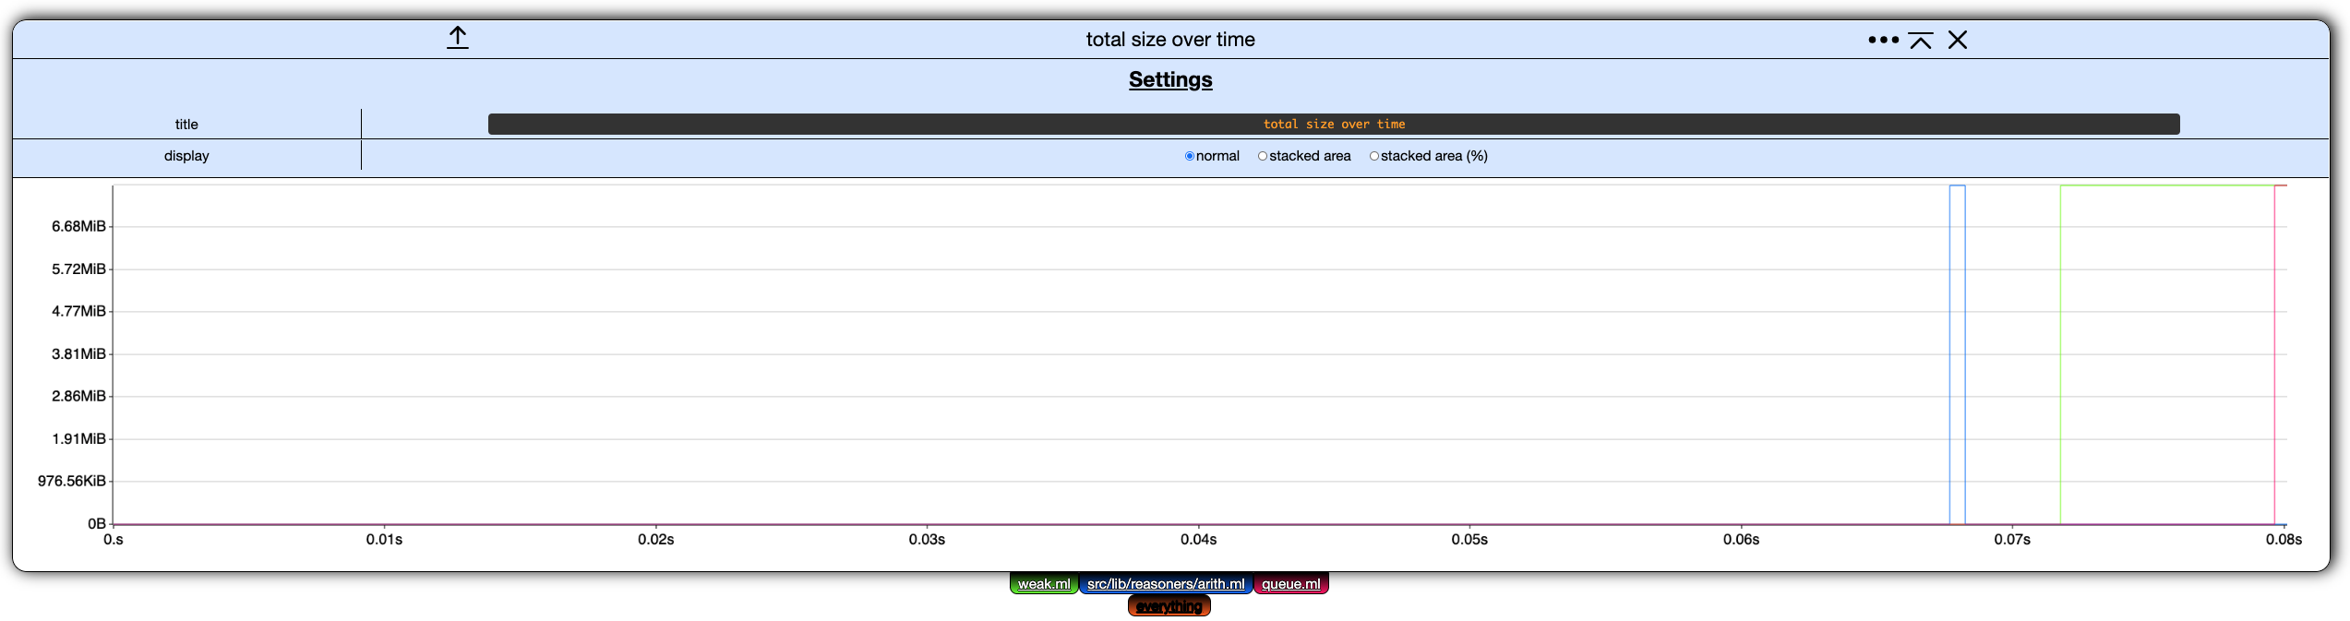Screen dimensions: 2350x621
Task: Click the 'display' settings row label
Action: pyautogui.click(x=186, y=156)
